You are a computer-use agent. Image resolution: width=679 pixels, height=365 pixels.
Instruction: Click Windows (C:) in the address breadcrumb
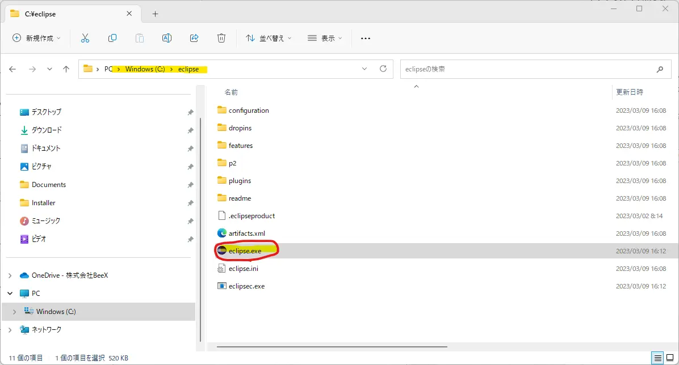[145, 69]
